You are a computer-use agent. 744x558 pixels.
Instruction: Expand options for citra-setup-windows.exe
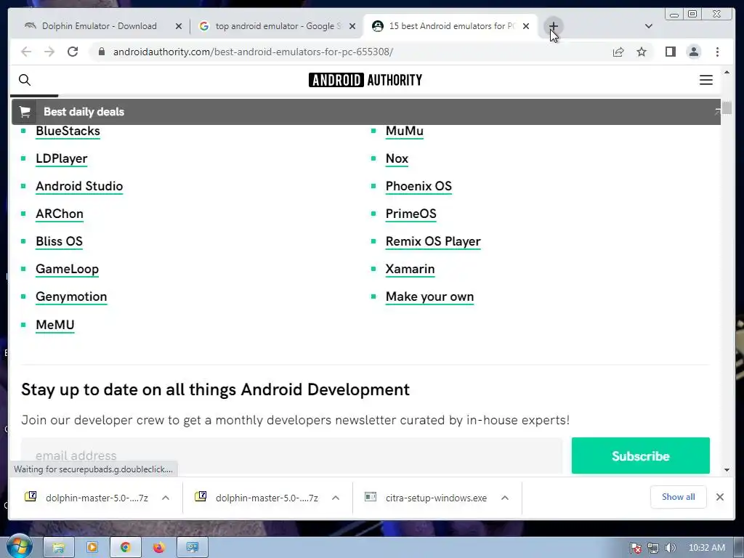click(505, 498)
